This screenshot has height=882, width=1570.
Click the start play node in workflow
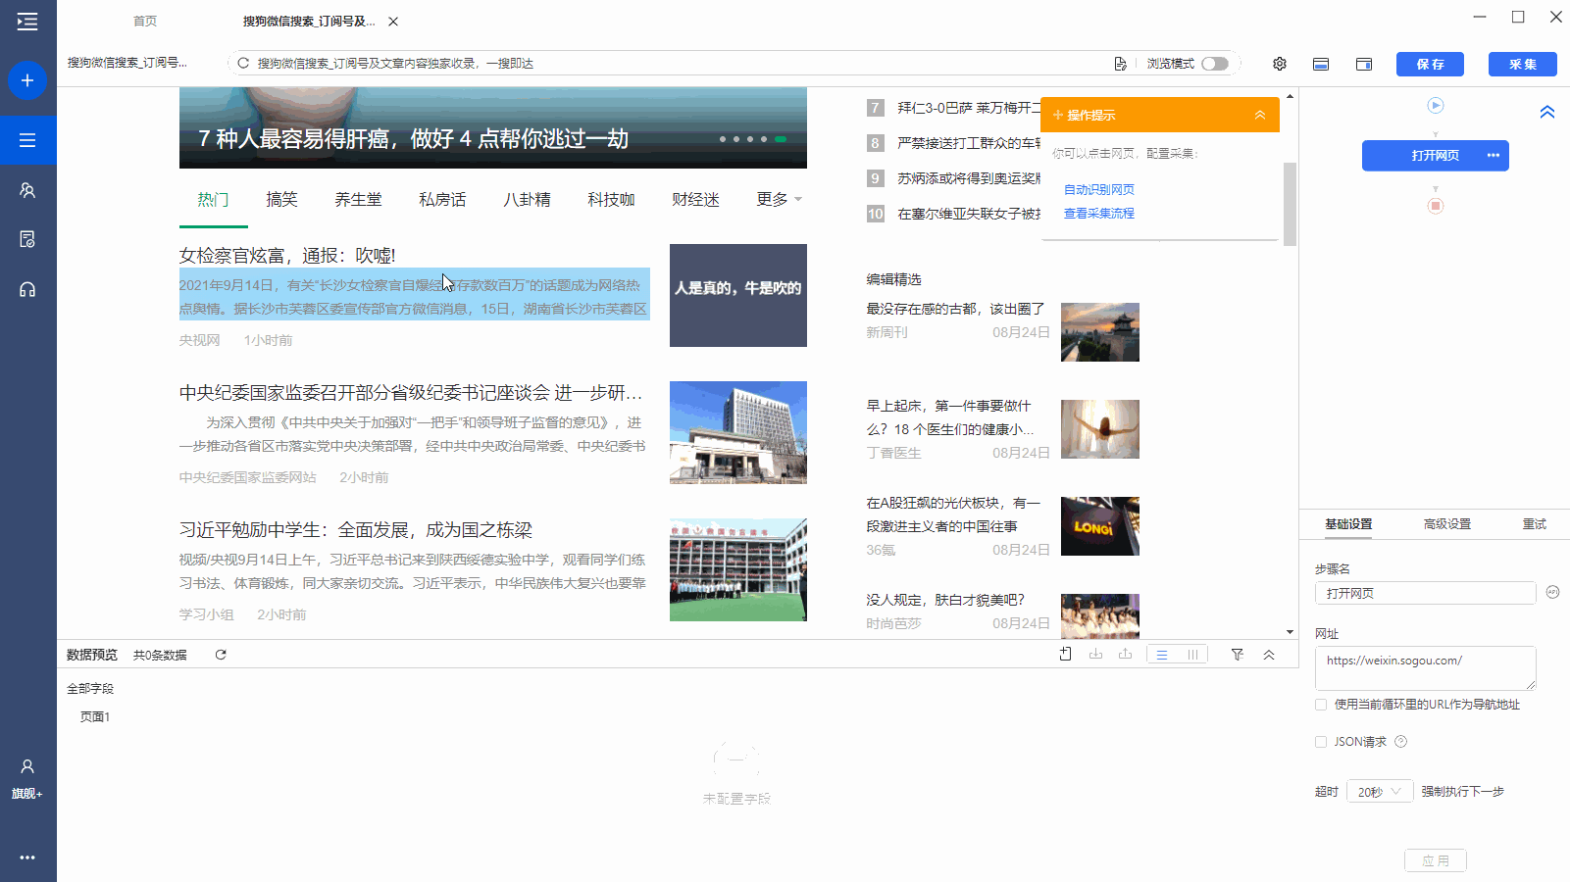click(x=1436, y=106)
